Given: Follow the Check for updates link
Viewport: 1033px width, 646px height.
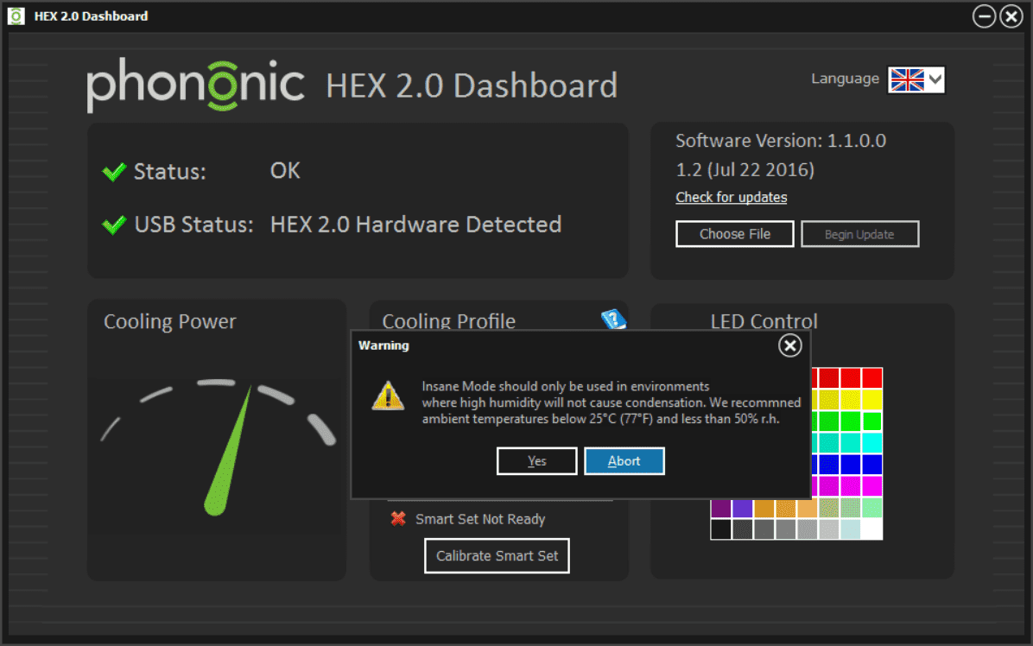Looking at the screenshot, I should coord(731,198).
